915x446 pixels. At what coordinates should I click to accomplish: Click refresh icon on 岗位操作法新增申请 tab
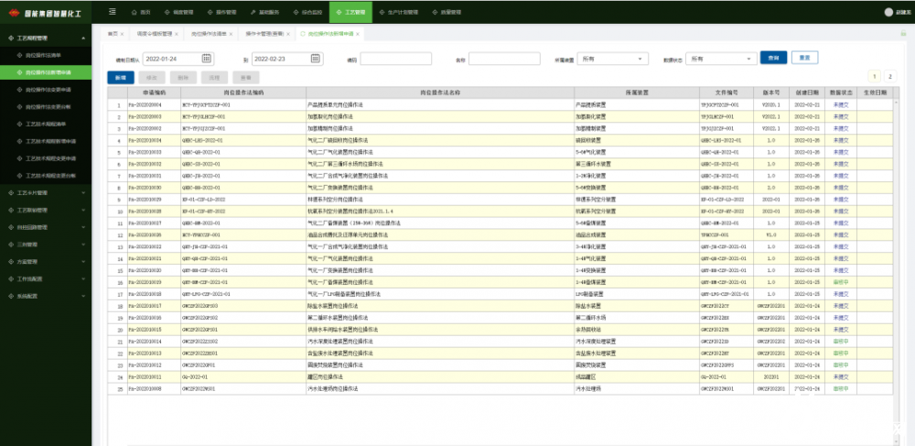pos(303,35)
